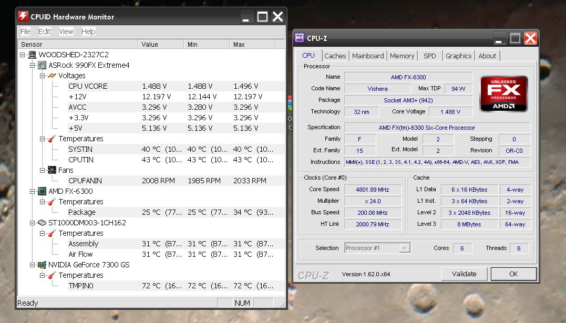Collapse the Fans tree node

42,170
